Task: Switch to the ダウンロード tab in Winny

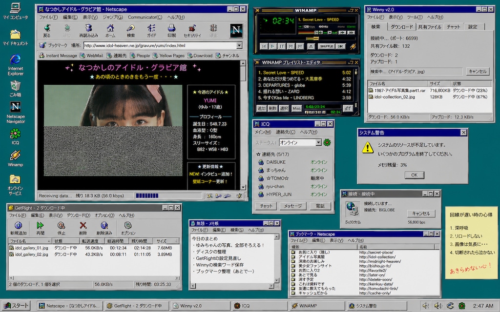Action: point(402,27)
